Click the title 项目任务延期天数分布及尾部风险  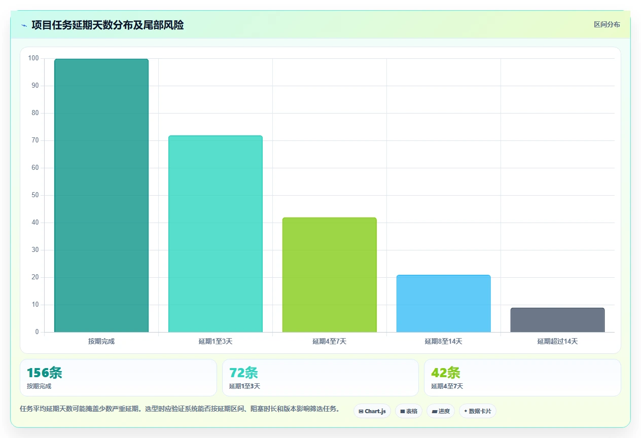[108, 25]
